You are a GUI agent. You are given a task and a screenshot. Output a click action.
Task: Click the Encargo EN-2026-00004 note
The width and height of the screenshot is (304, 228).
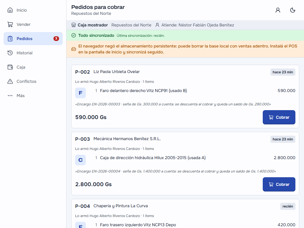pos(175,171)
